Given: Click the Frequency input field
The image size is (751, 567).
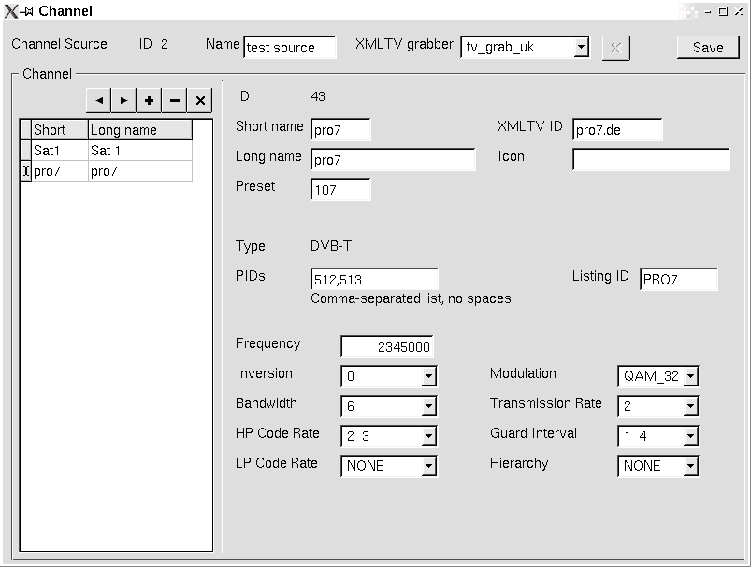Looking at the screenshot, I should coord(386,346).
